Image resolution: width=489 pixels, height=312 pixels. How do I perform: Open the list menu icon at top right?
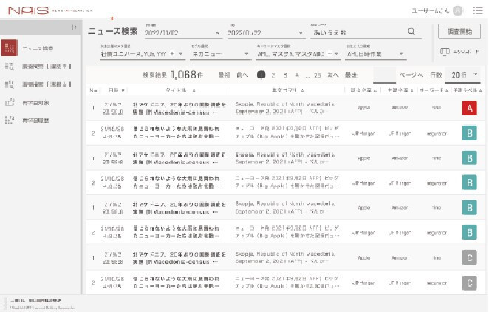[477, 10]
